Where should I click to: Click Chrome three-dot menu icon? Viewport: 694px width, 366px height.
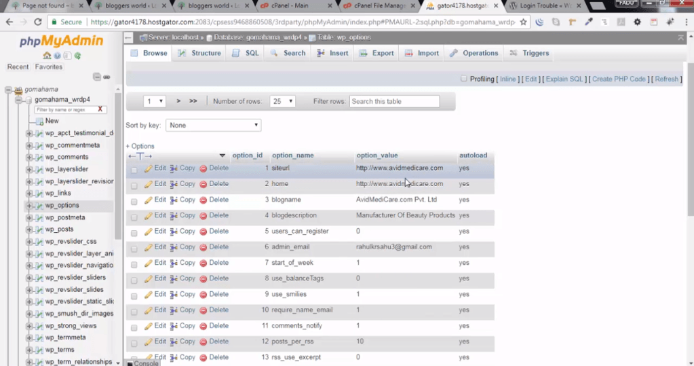pos(687,22)
